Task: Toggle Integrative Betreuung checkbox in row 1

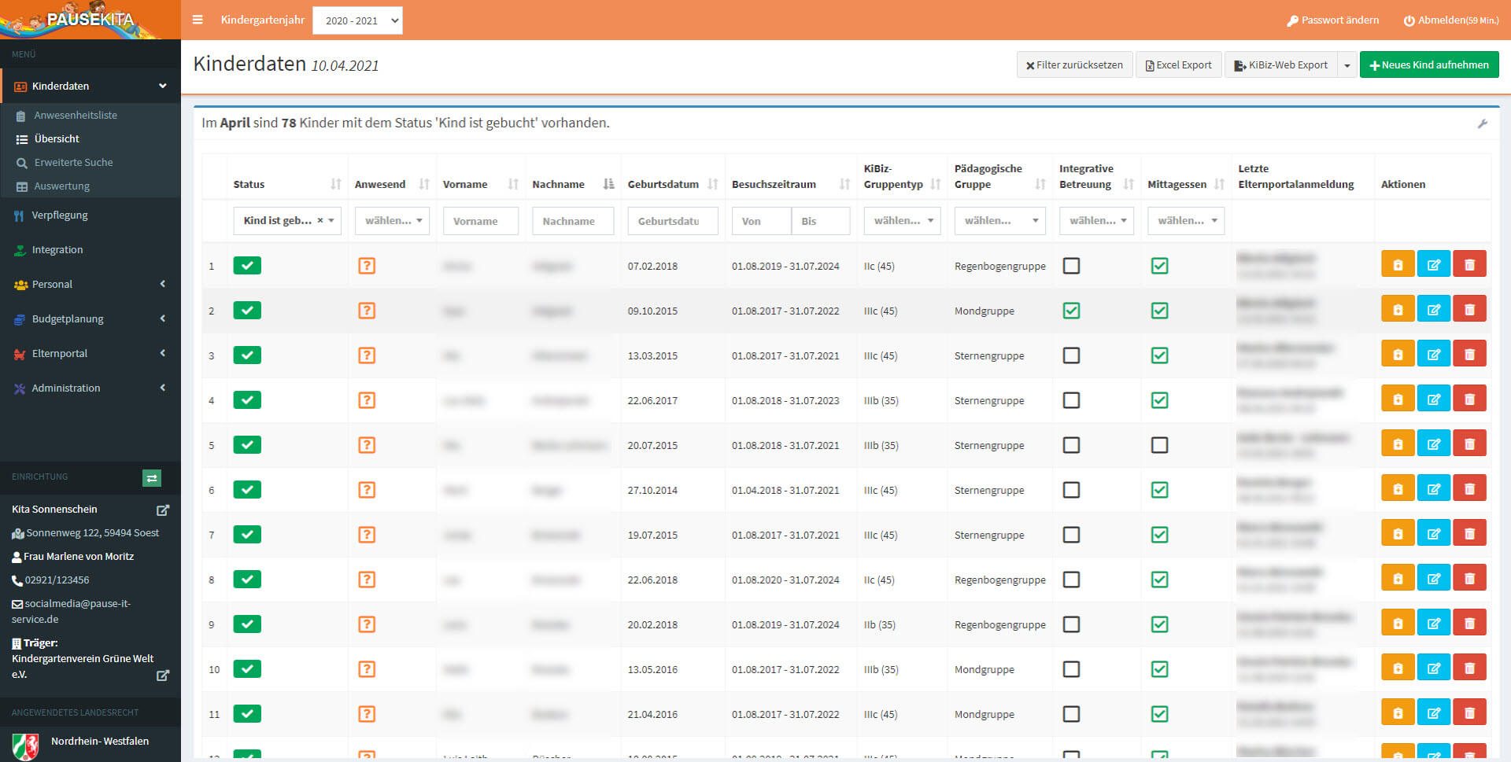Action: point(1071,266)
